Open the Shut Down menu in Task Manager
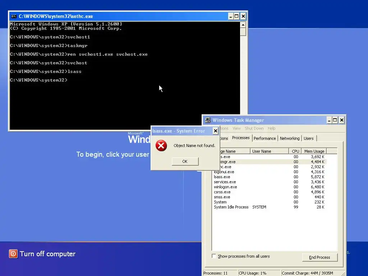 [x=254, y=128]
